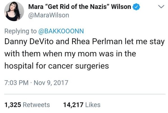
Task: Click the 1,325 retweet count number
Action: coord(13,105)
